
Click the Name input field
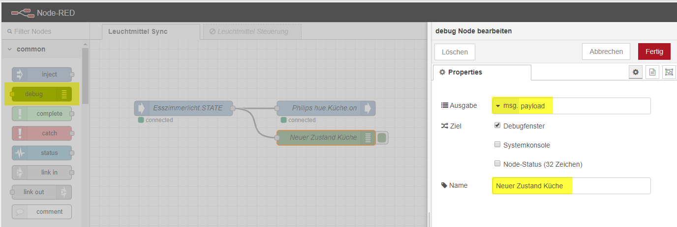click(571, 186)
